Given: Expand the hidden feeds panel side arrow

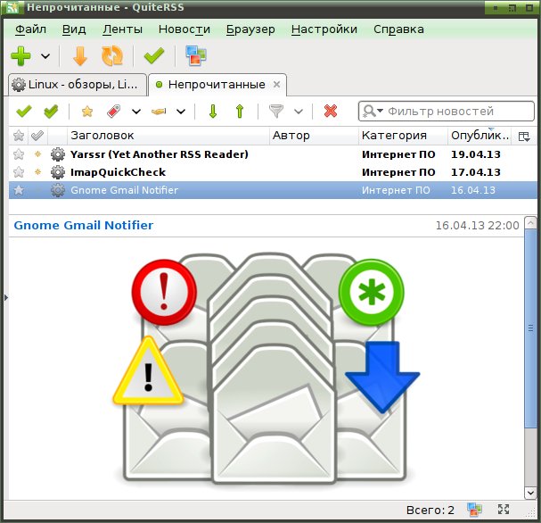Looking at the screenshot, I should [6, 297].
